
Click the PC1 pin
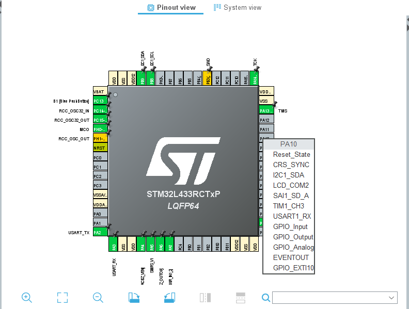[100, 167]
